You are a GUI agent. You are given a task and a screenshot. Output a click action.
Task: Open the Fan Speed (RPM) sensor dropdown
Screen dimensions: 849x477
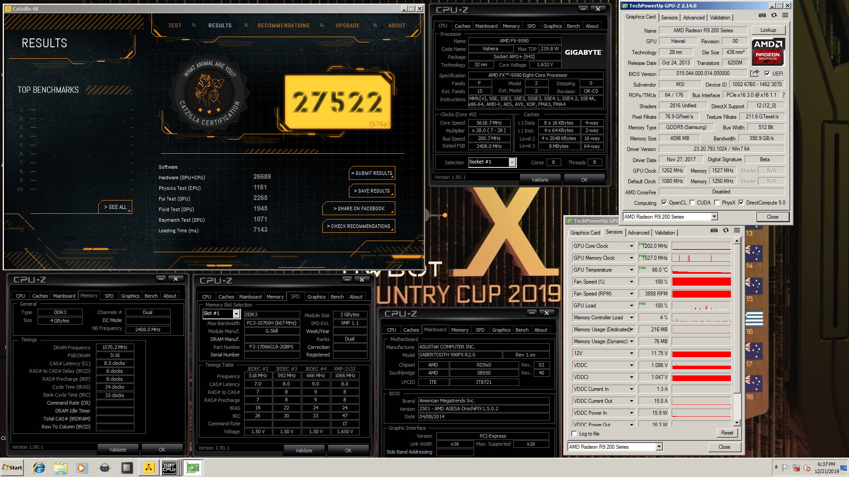pyautogui.click(x=631, y=294)
